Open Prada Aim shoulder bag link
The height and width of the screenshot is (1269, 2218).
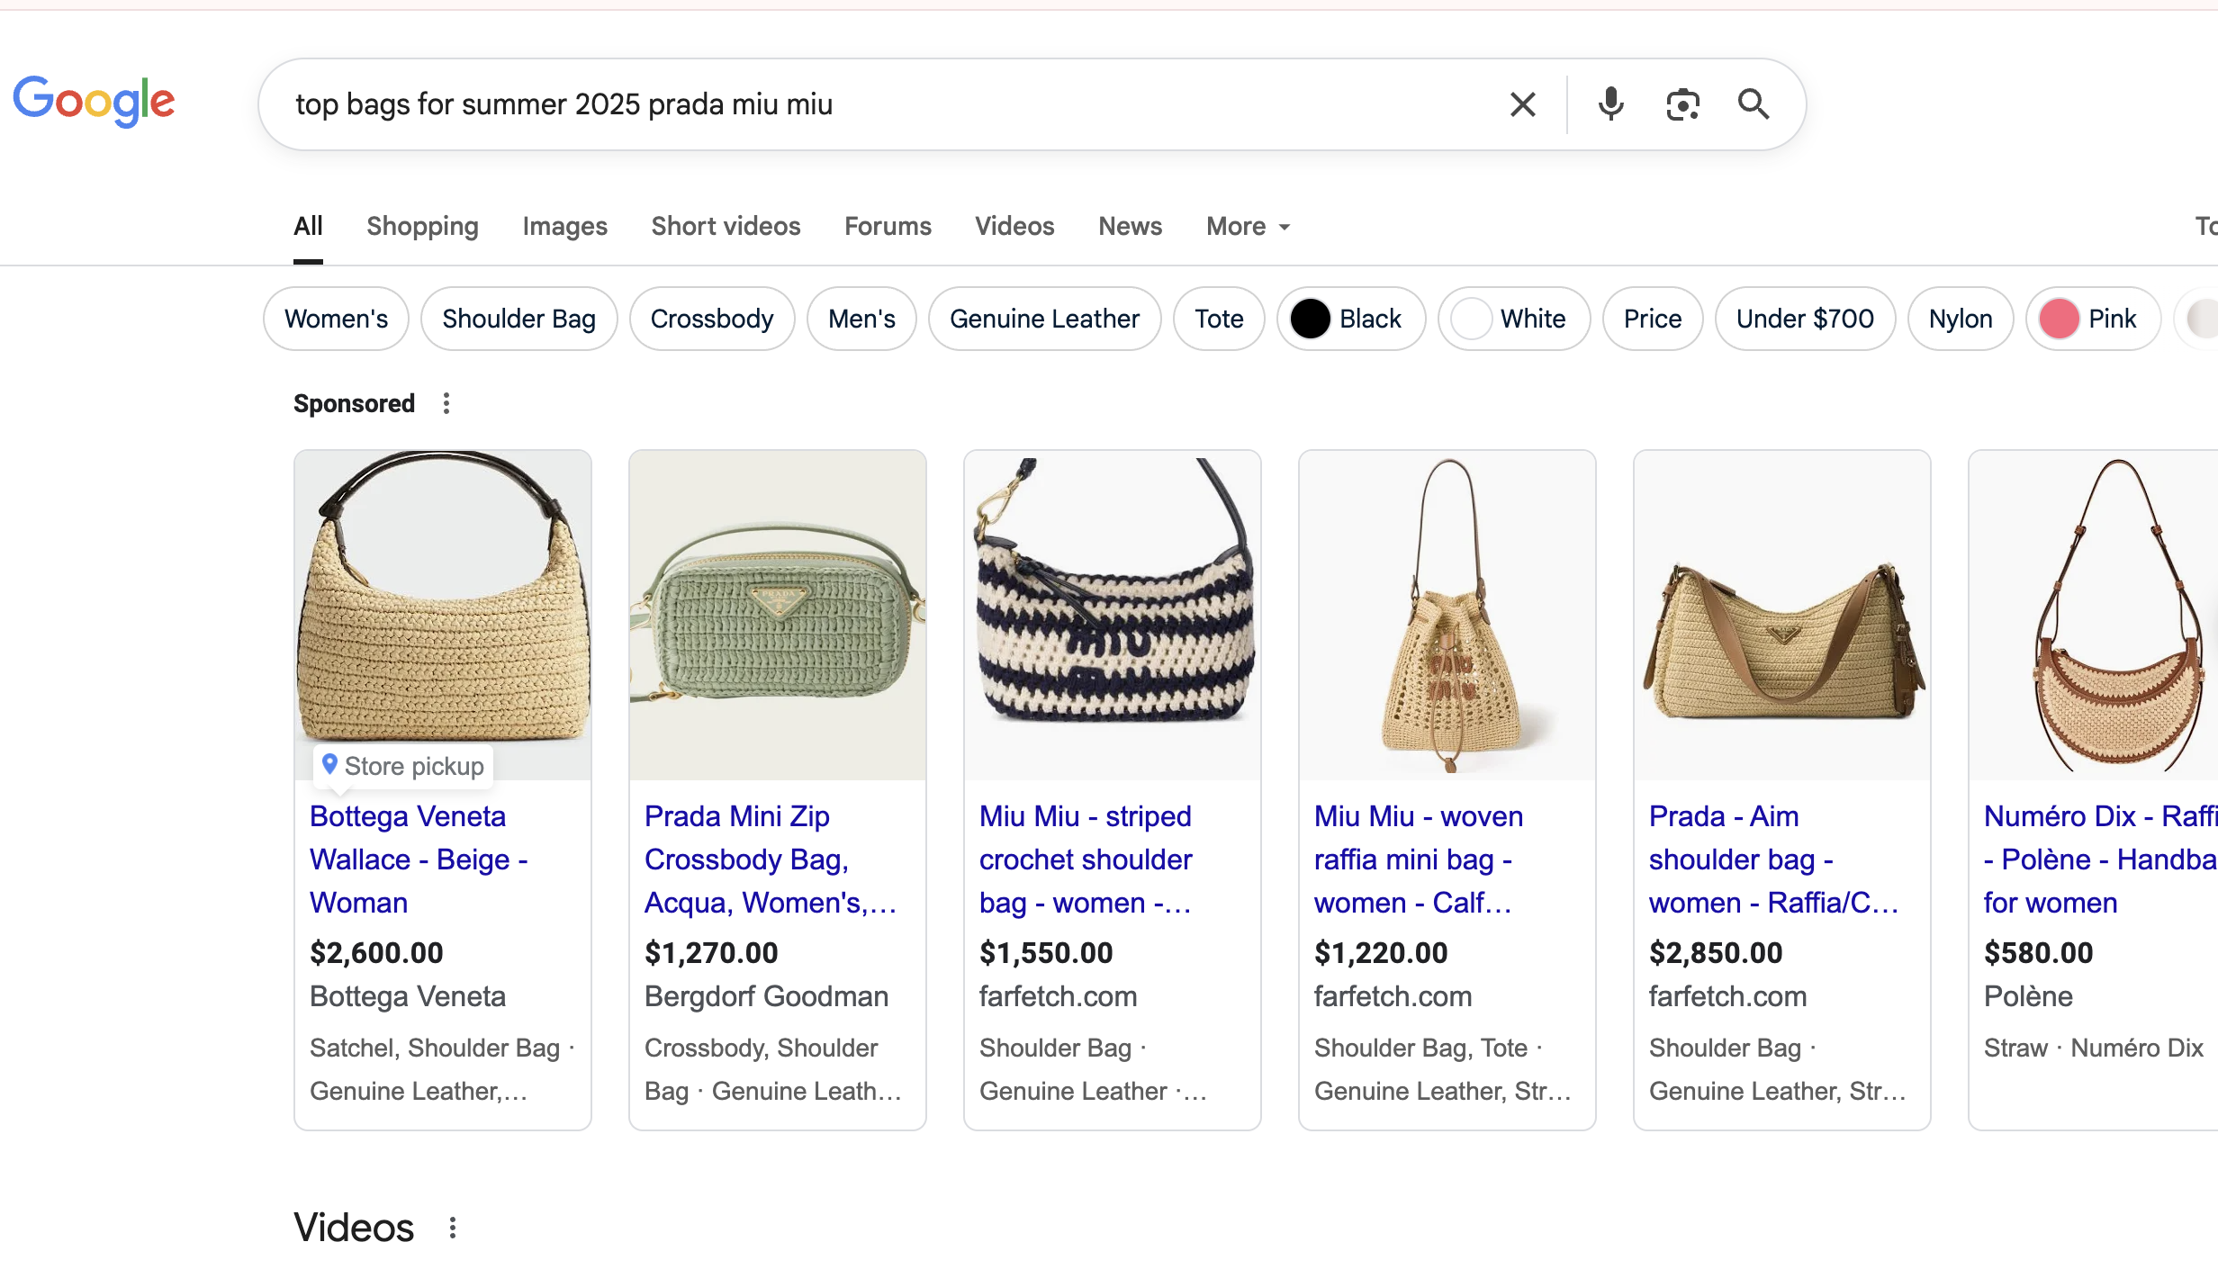1773,859
